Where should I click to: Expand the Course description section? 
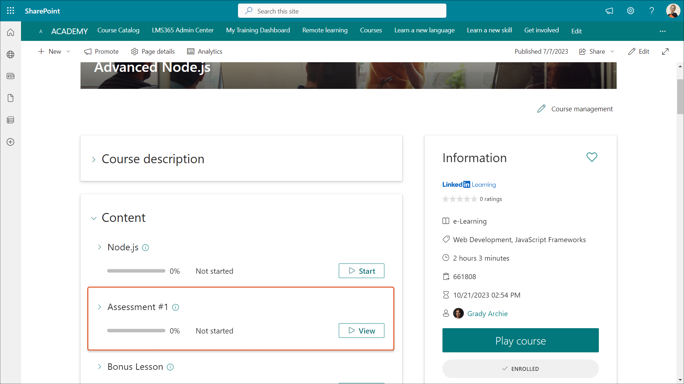[94, 160]
